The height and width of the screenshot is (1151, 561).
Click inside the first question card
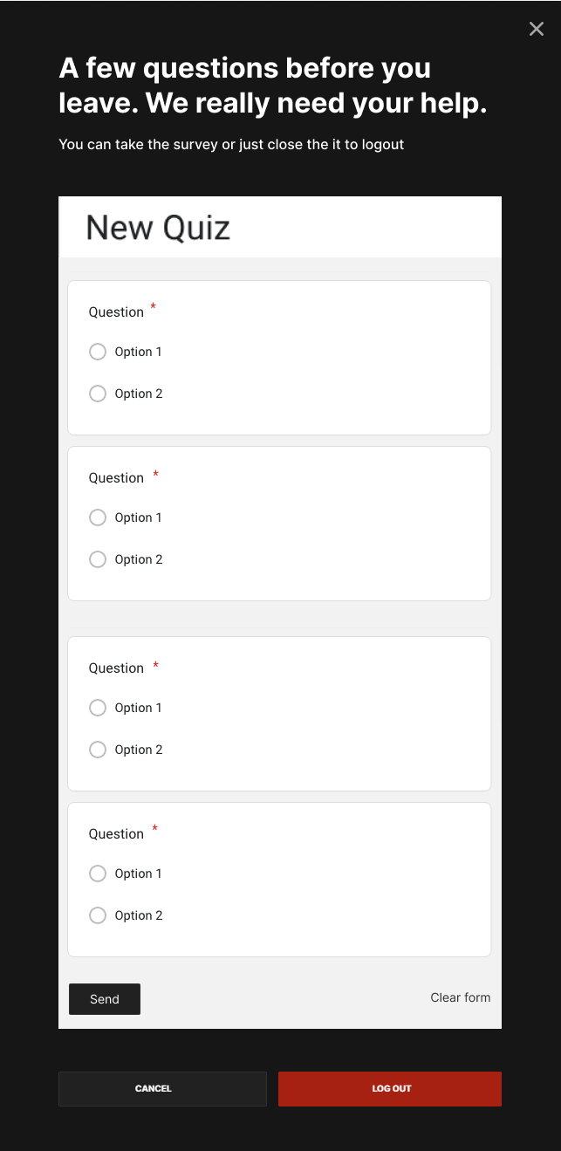279,357
